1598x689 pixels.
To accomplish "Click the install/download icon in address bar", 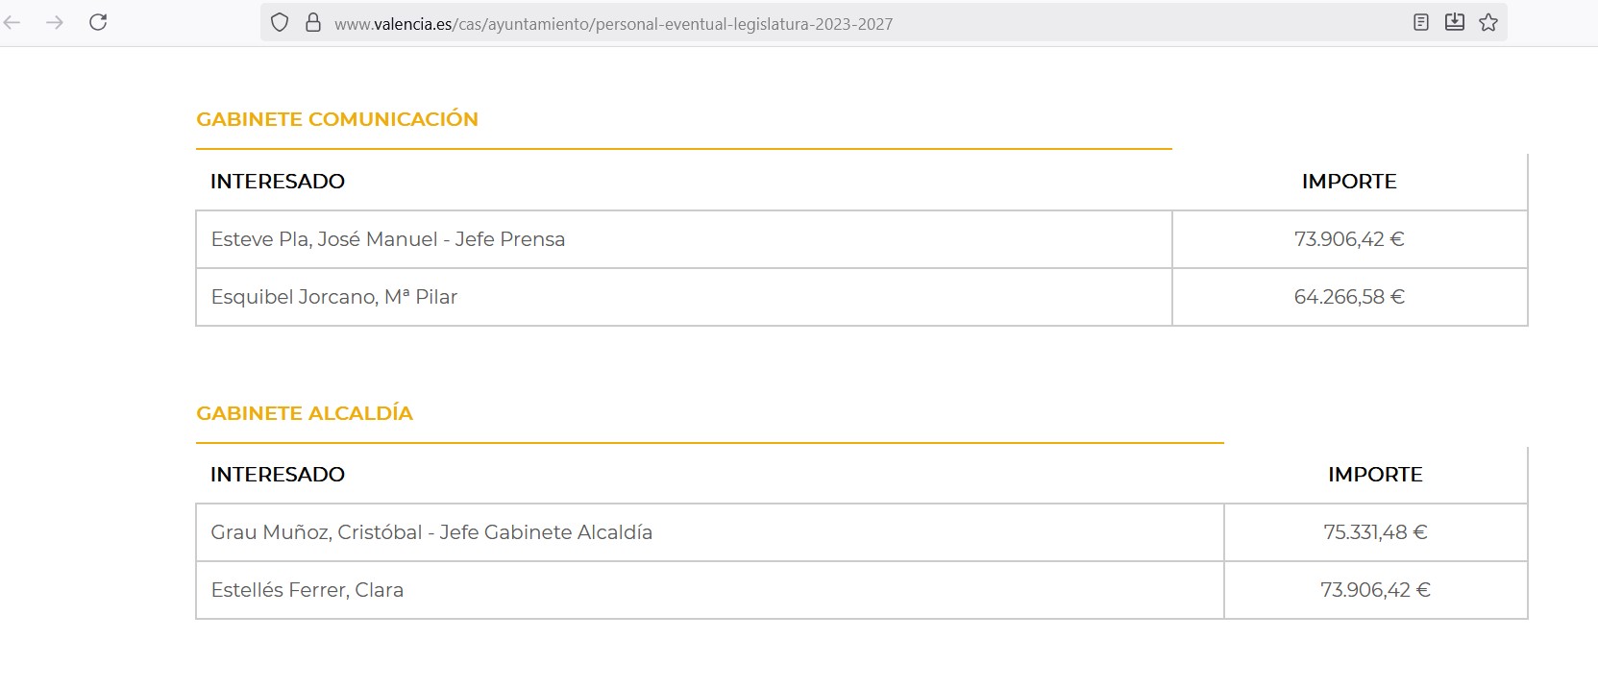I will point(1455,22).
